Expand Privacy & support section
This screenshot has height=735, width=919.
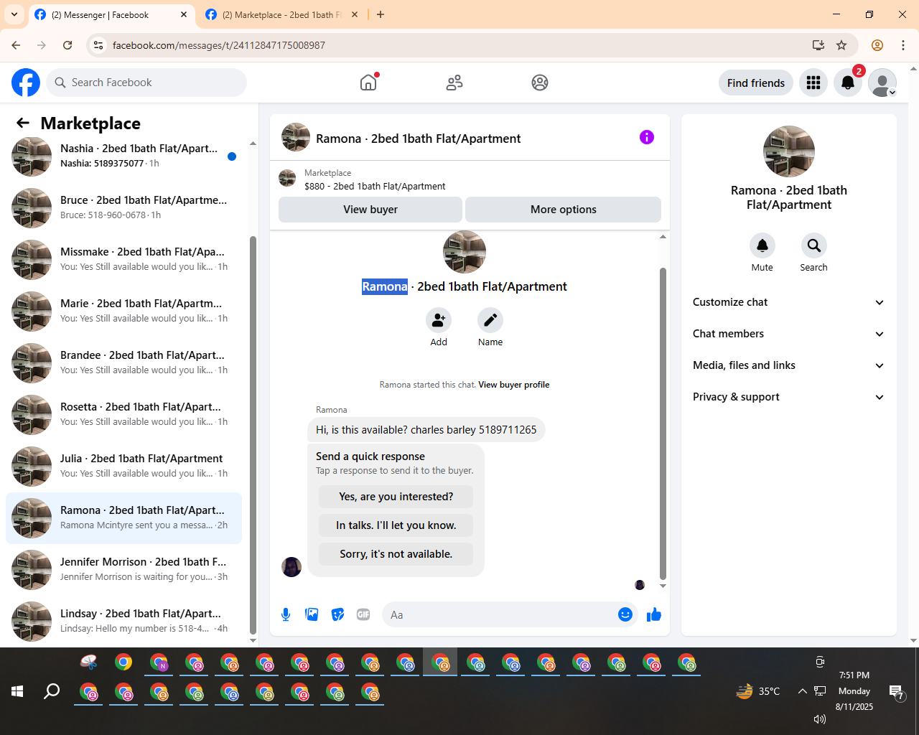(789, 397)
